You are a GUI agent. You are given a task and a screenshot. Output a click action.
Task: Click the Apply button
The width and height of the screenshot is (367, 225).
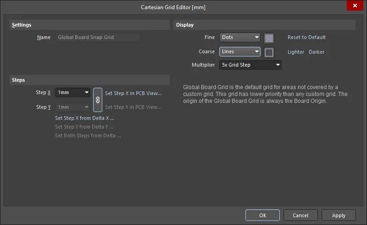[339, 215]
